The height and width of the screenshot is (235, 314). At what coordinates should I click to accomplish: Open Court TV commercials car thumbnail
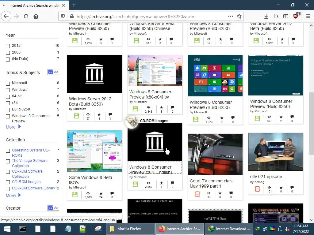click(x=215, y=154)
